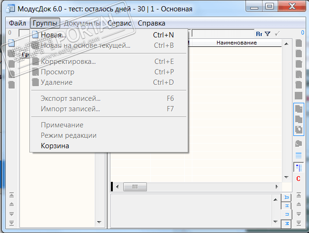Open the Сервис menu

pos(119,23)
